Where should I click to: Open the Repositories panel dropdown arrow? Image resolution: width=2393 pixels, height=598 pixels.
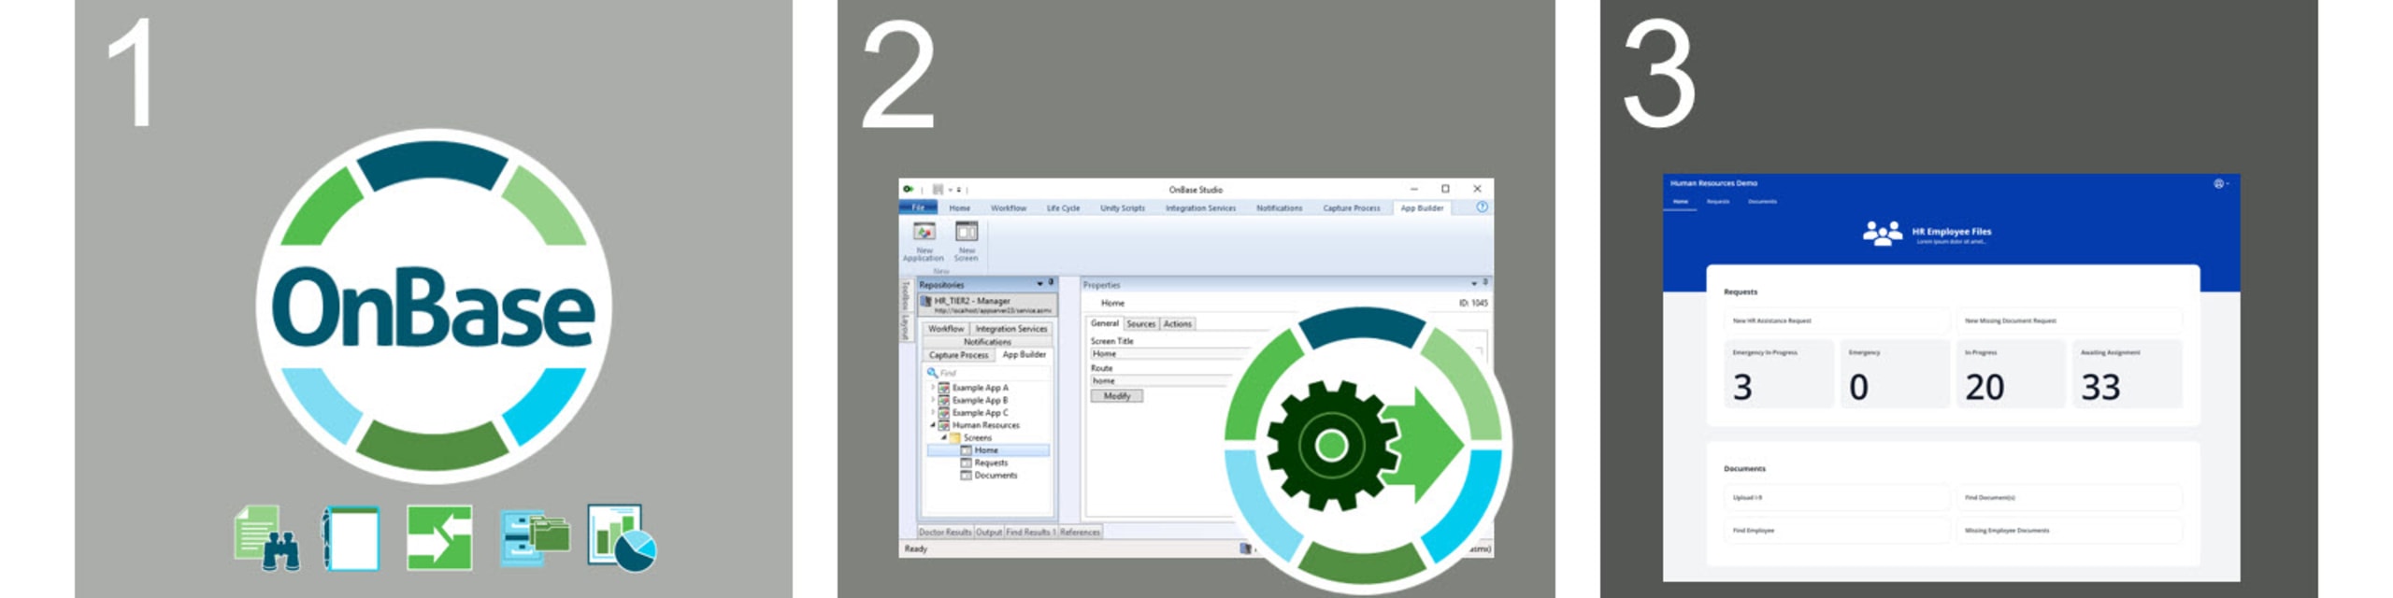coord(1039,283)
